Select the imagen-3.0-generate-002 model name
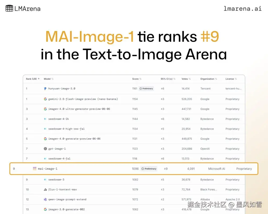 pos(66,209)
